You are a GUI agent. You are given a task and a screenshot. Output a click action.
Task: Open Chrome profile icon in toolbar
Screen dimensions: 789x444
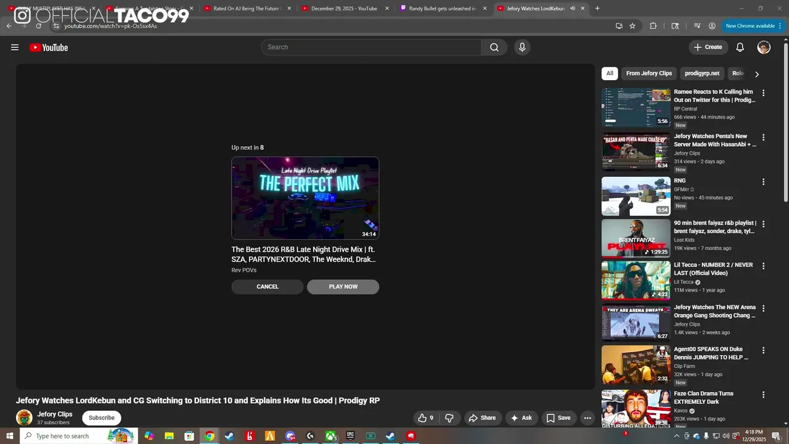click(x=712, y=26)
